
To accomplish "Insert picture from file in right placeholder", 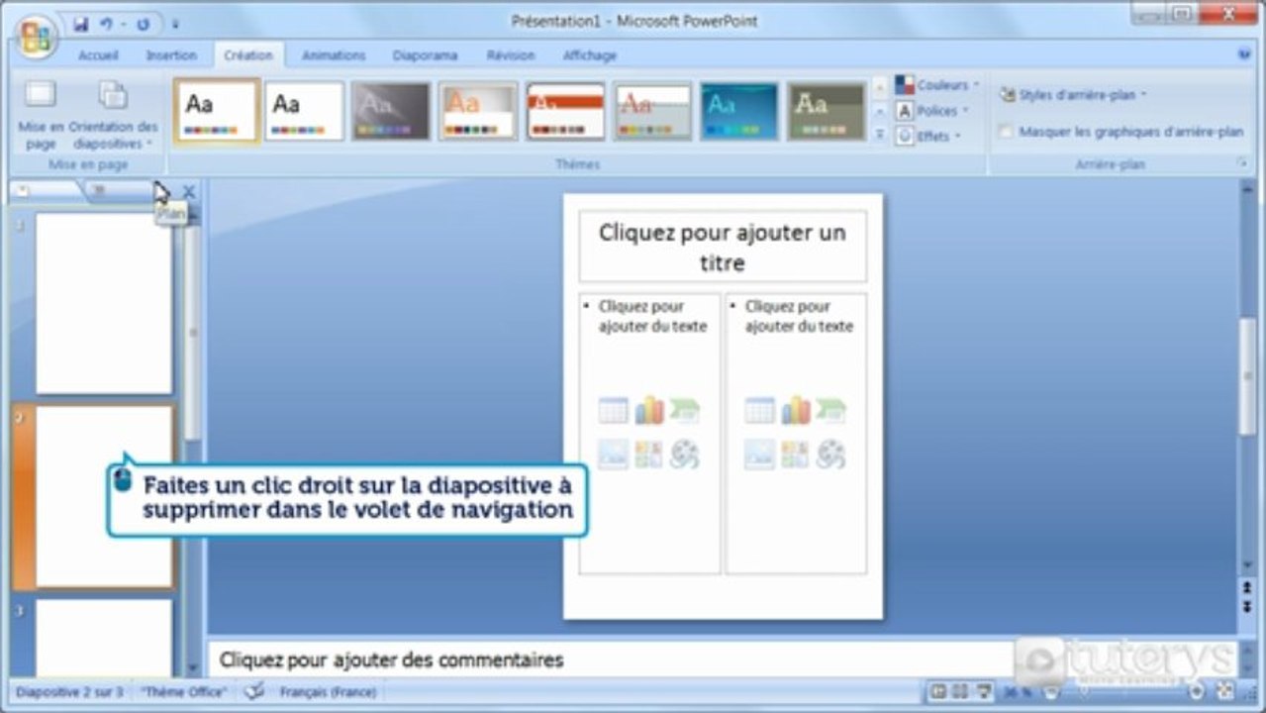I will 759,454.
